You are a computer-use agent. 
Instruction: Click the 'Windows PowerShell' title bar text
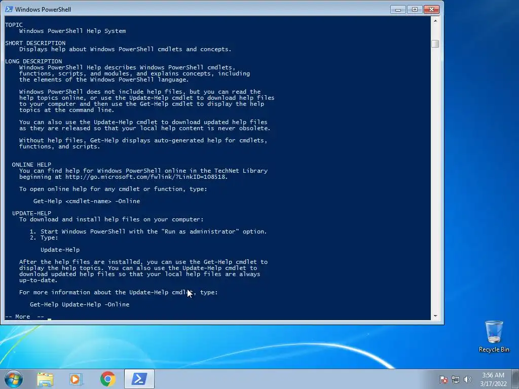coord(43,10)
